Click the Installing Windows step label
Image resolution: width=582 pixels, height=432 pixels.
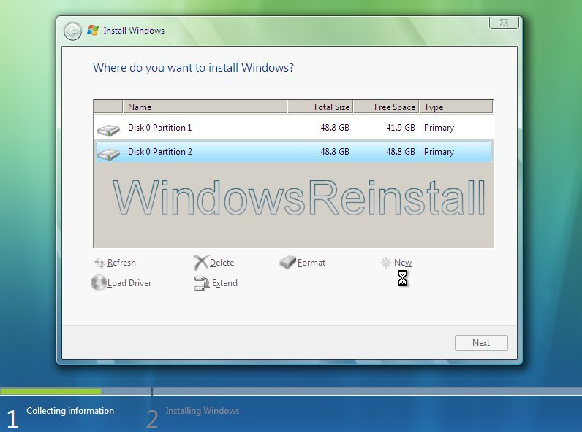(203, 411)
